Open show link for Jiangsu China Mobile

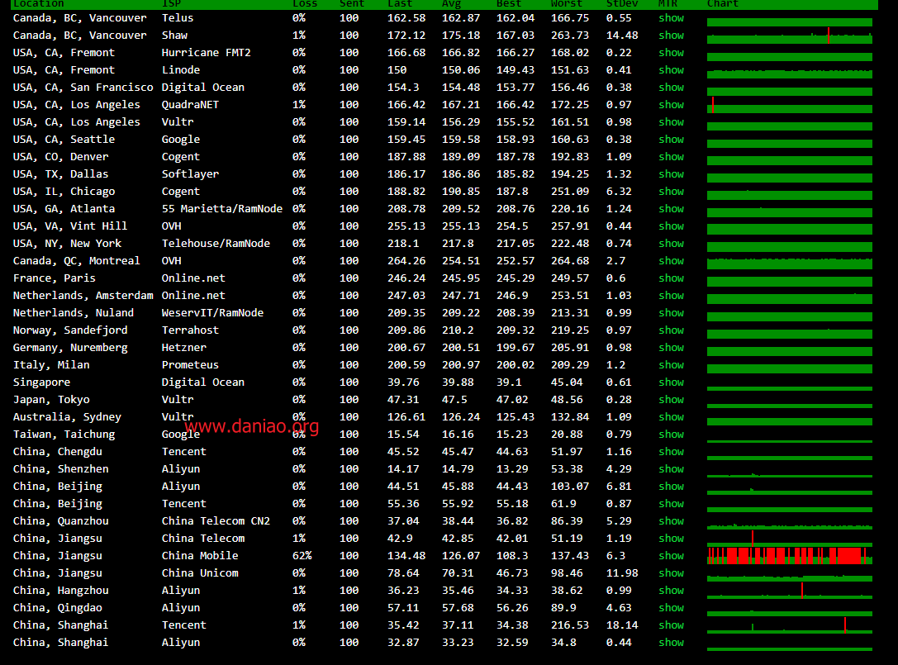pos(671,556)
